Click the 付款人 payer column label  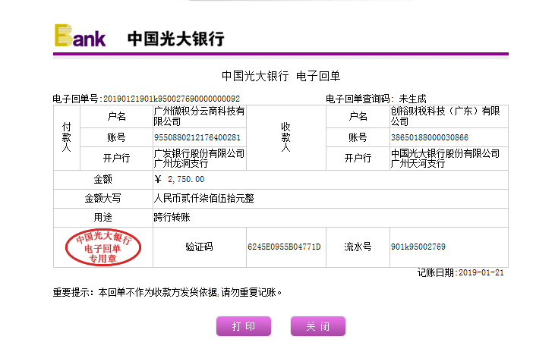[x=67, y=137]
